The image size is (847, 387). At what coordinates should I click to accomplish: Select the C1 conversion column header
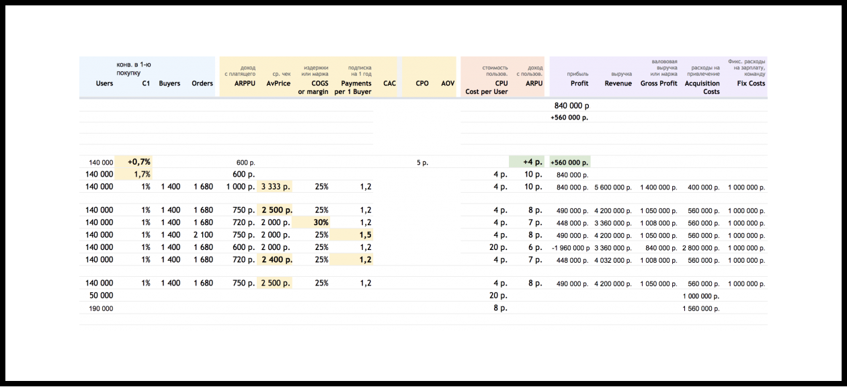146,84
